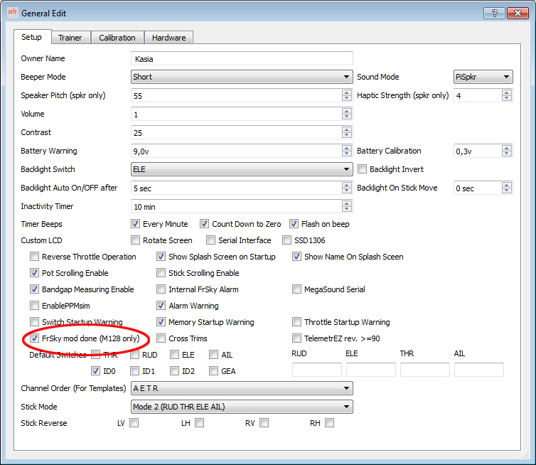Uncheck Bandgap Measuring Enable

tap(34, 289)
